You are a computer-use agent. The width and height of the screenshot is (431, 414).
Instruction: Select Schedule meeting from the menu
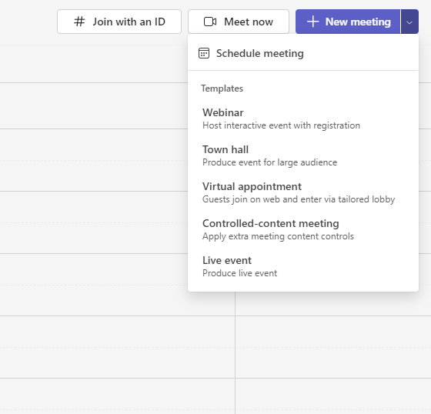[x=303, y=53]
